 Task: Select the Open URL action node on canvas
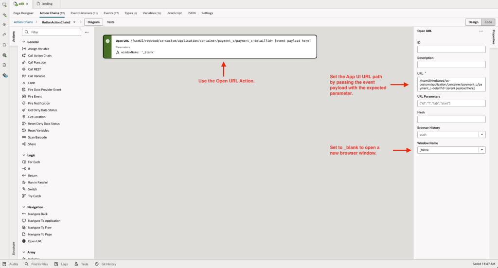(210, 47)
